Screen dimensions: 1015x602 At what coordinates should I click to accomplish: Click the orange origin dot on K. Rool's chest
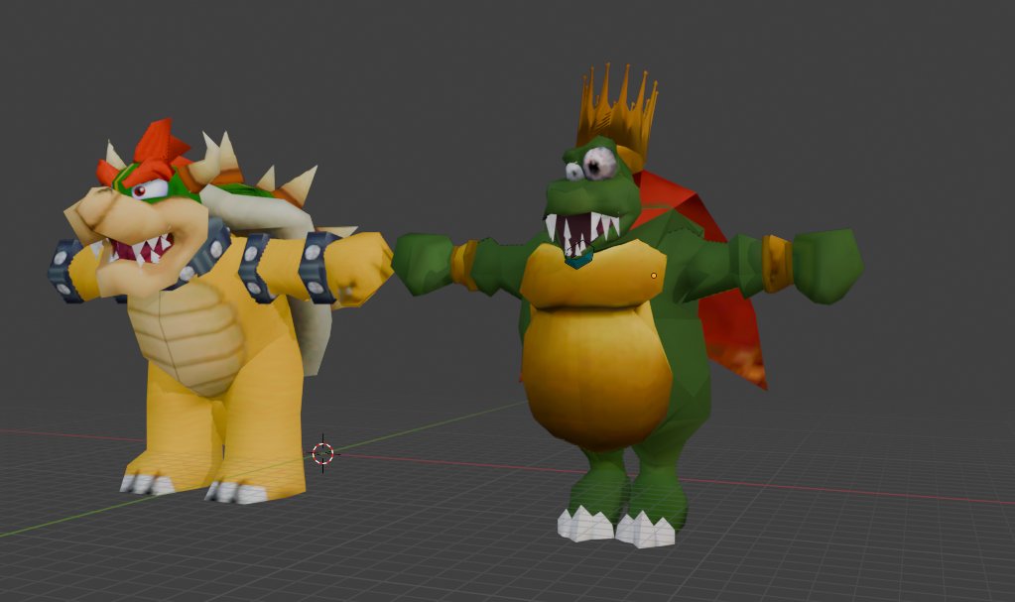tap(654, 276)
